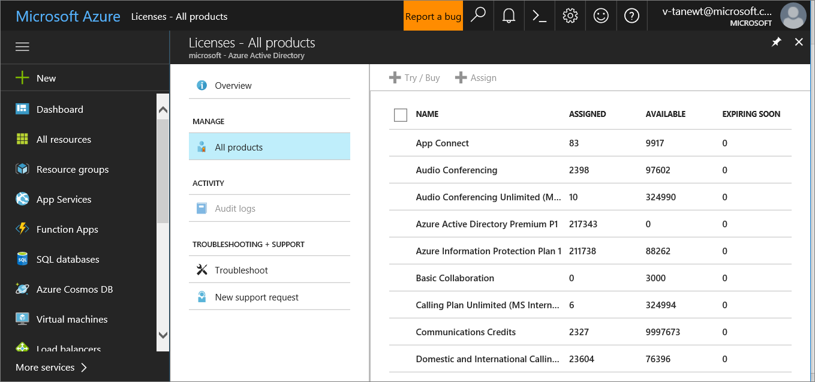Tick the select-all checkbox beside NAME
This screenshot has width=815, height=382.
401,115
